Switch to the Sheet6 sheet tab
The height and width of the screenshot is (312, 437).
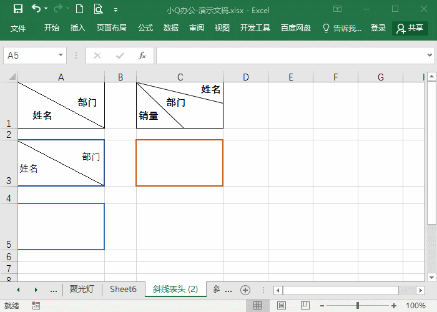(x=123, y=289)
